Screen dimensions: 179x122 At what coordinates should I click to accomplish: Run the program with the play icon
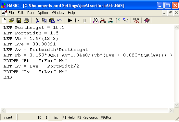point(70,20)
